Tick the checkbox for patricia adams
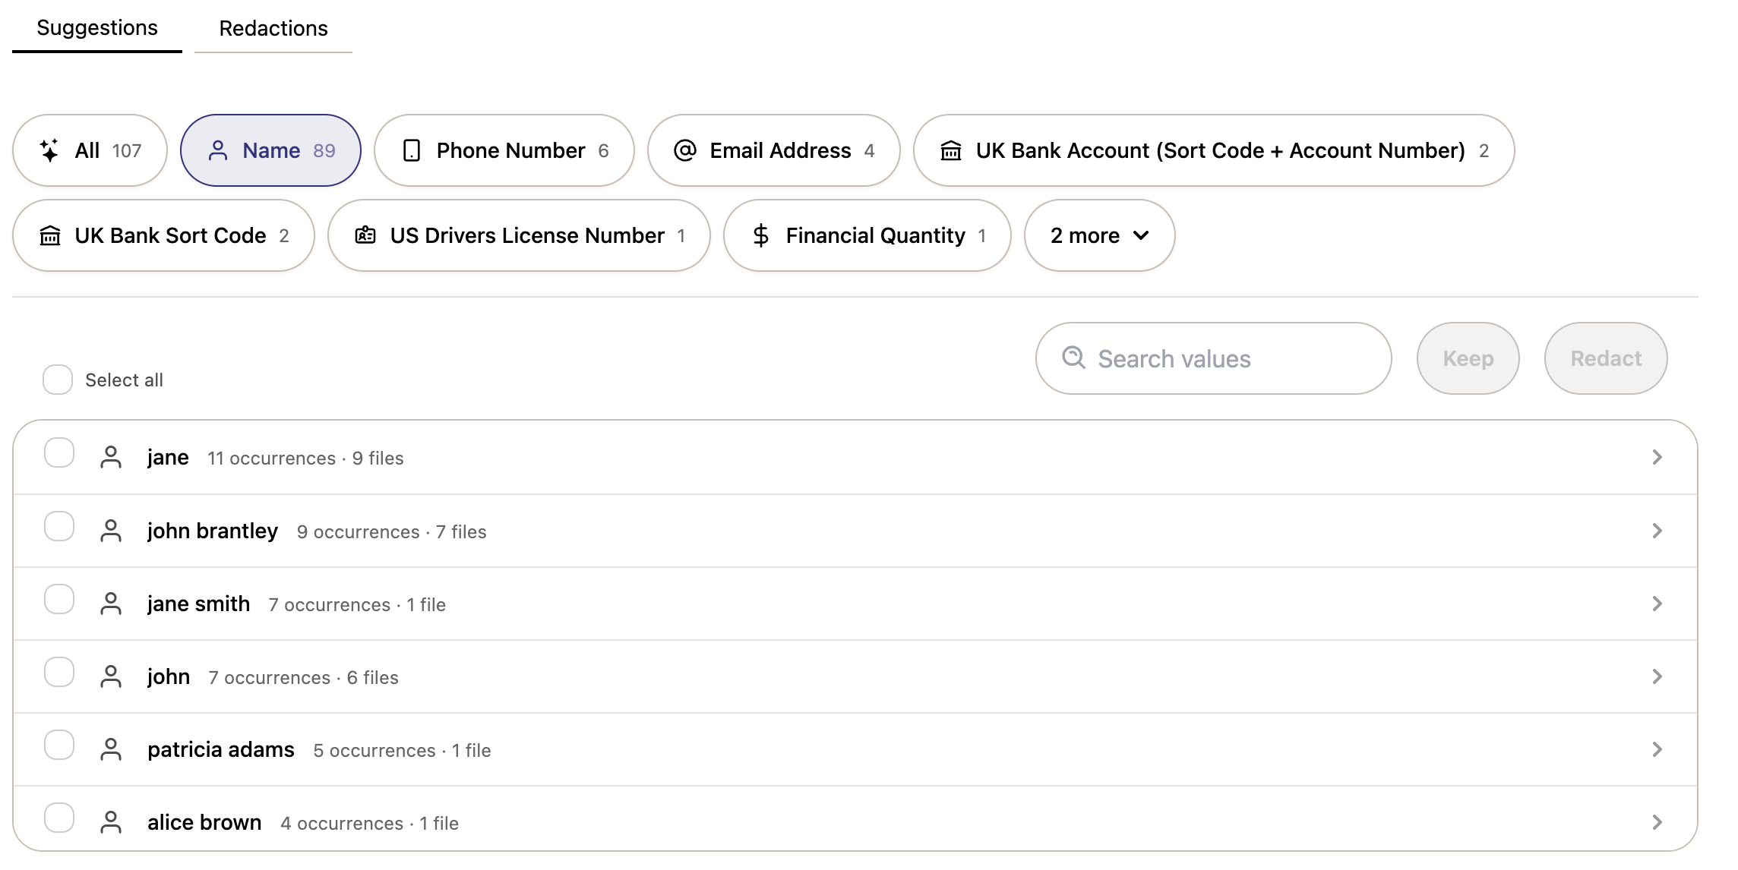Screen dimensions: 1738x870 tap(59, 745)
